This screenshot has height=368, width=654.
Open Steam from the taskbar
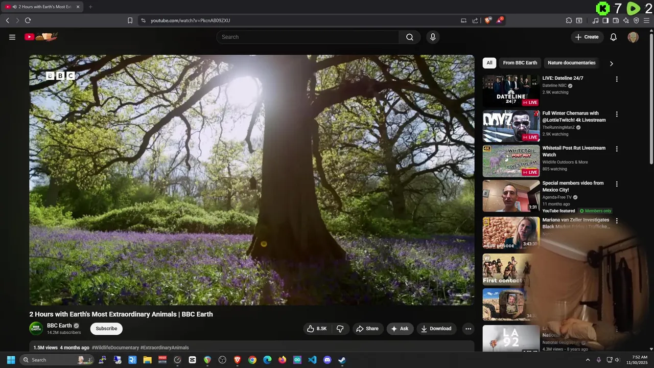click(342, 360)
